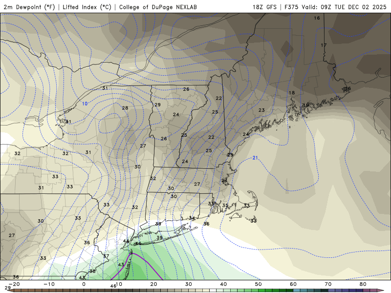Click the "40" color bar label

[x=223, y=284]
